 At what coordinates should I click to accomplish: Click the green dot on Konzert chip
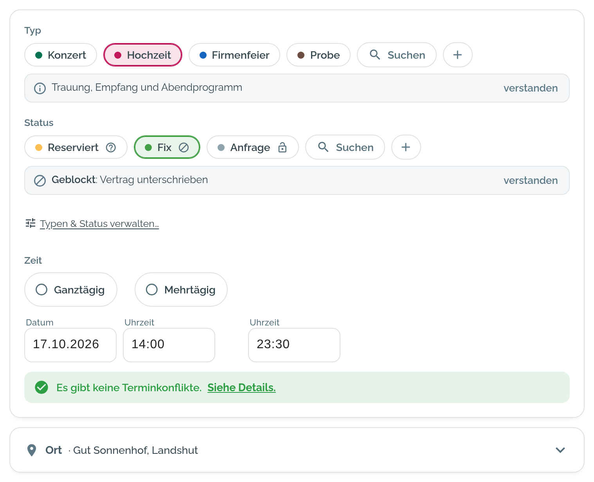[x=39, y=55]
